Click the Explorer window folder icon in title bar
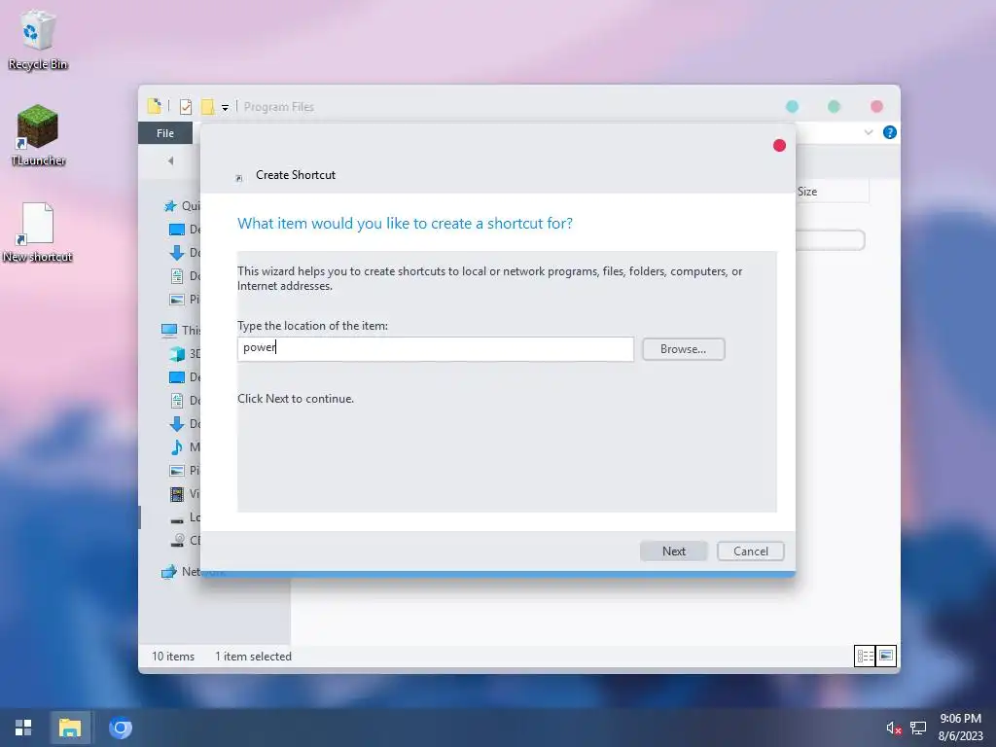The image size is (996, 747). pos(155,106)
